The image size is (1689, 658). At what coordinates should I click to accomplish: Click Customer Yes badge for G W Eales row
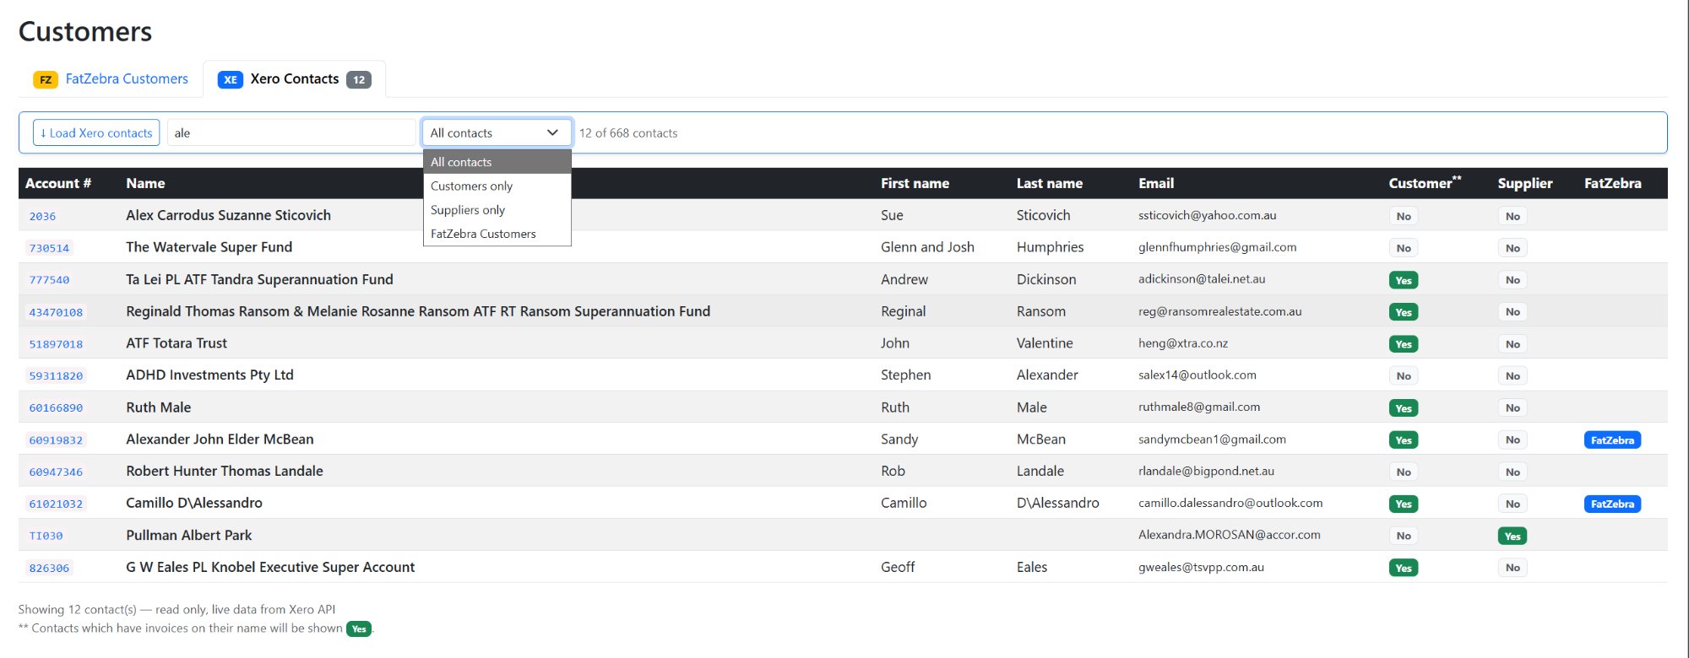(1404, 568)
